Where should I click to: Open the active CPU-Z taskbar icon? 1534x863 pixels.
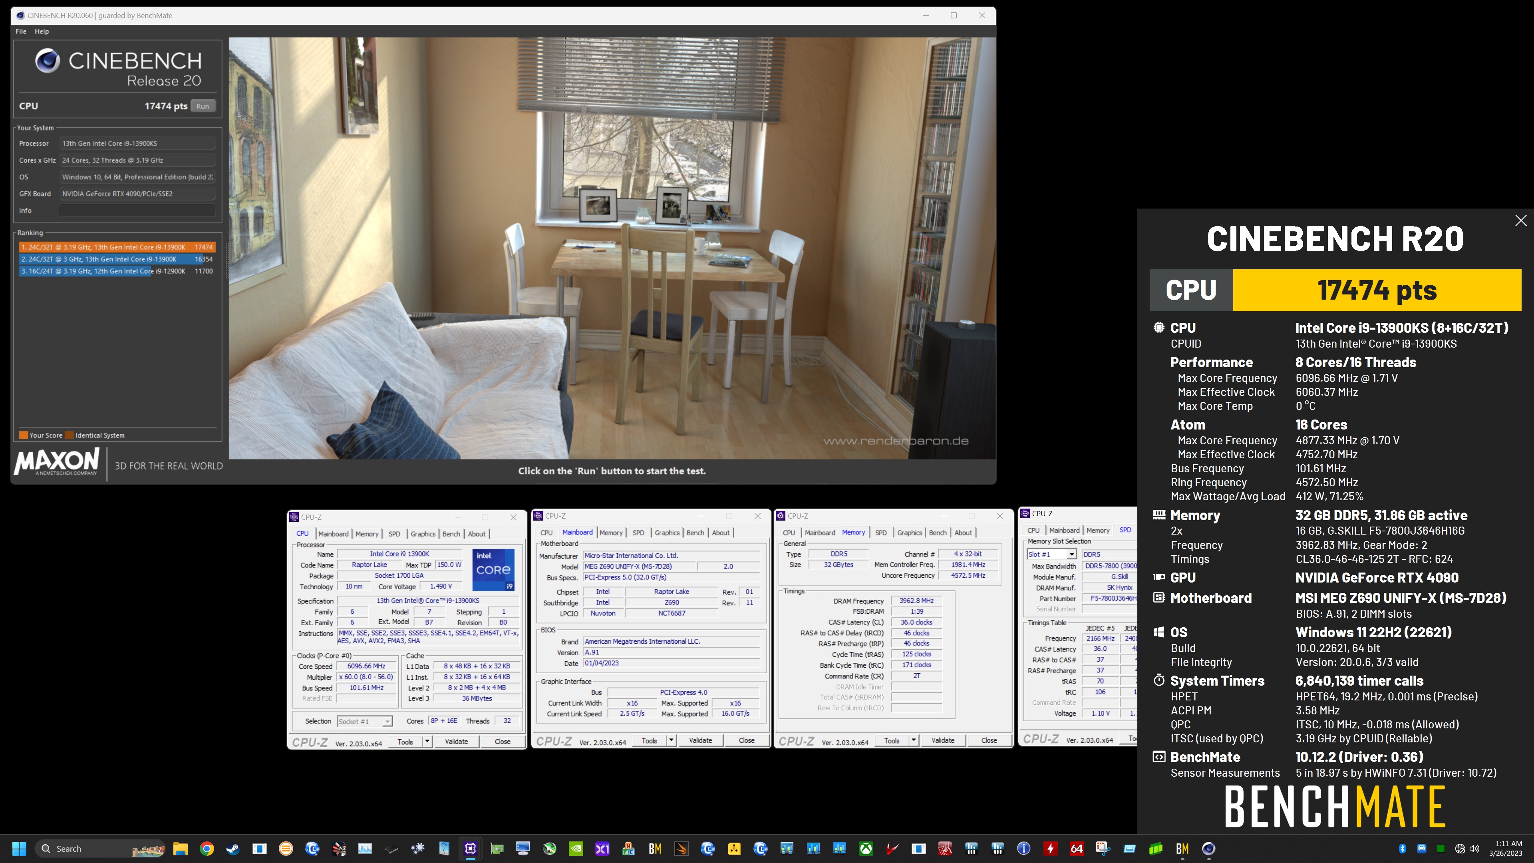pos(471,848)
